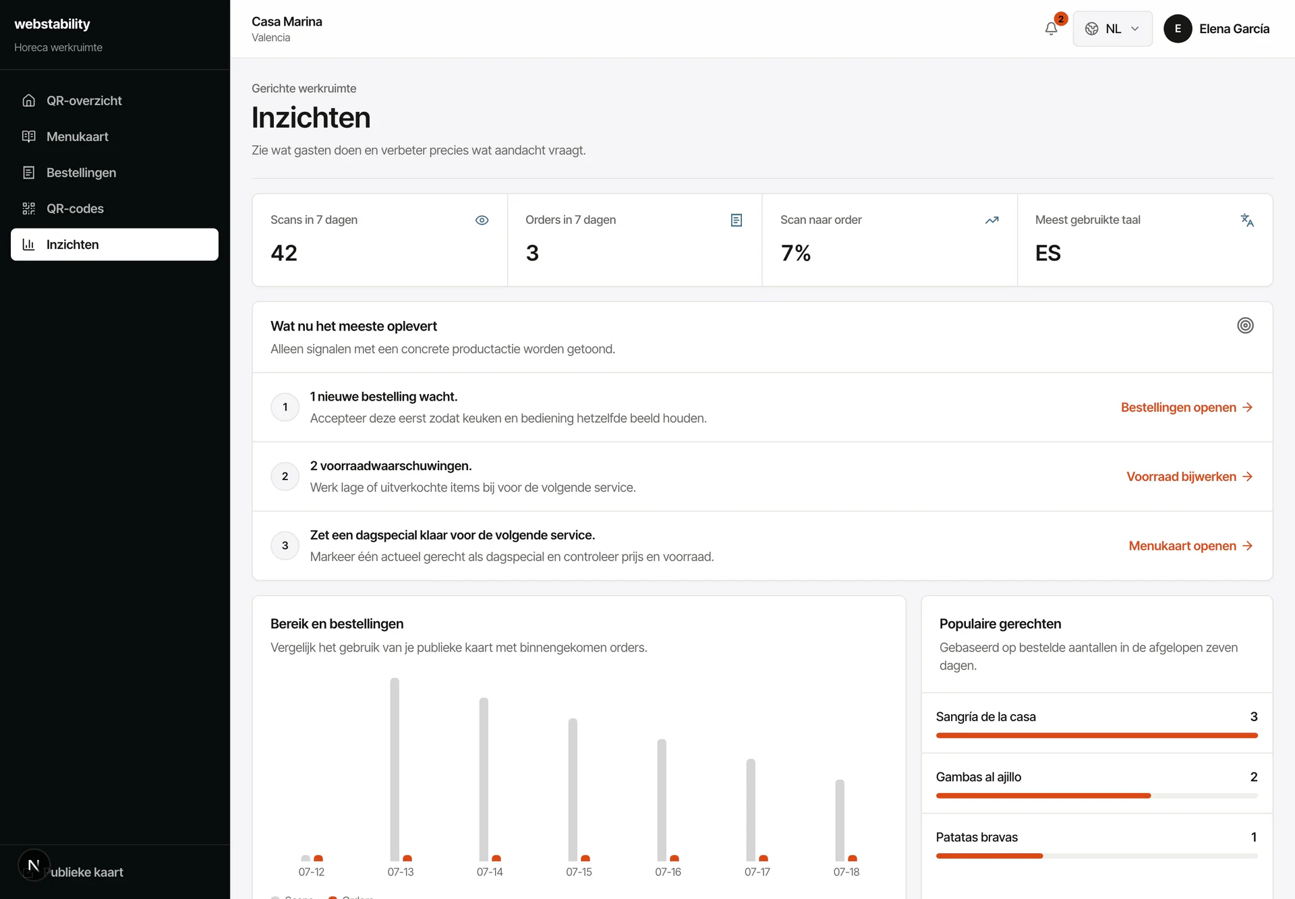Open QR-codes in the sidebar

click(x=115, y=208)
